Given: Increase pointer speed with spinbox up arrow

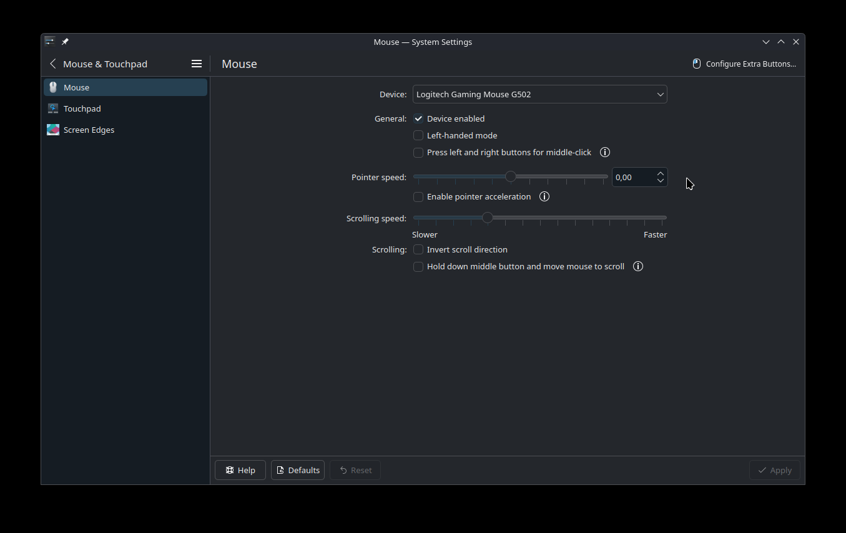Looking at the screenshot, I should 661,173.
